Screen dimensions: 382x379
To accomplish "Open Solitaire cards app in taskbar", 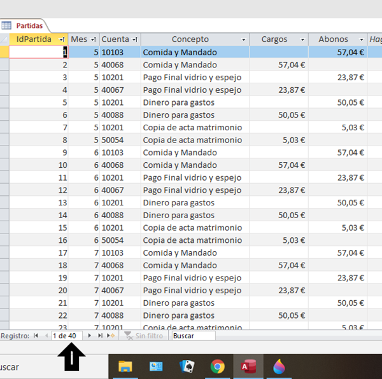I will point(187,366).
